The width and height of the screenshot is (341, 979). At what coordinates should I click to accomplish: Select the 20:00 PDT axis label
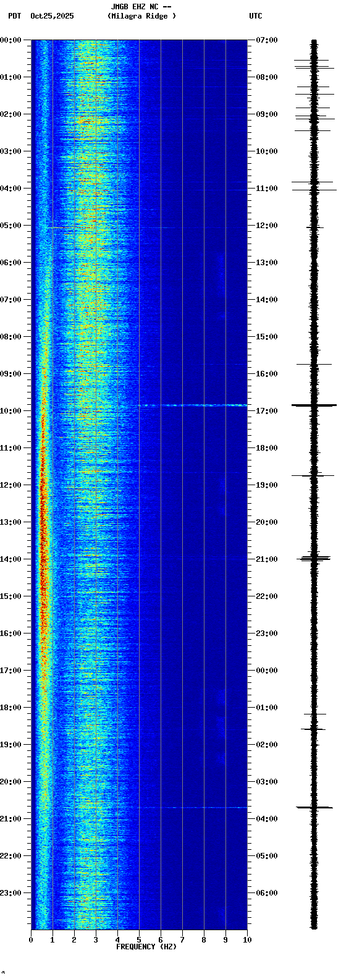click(x=11, y=782)
